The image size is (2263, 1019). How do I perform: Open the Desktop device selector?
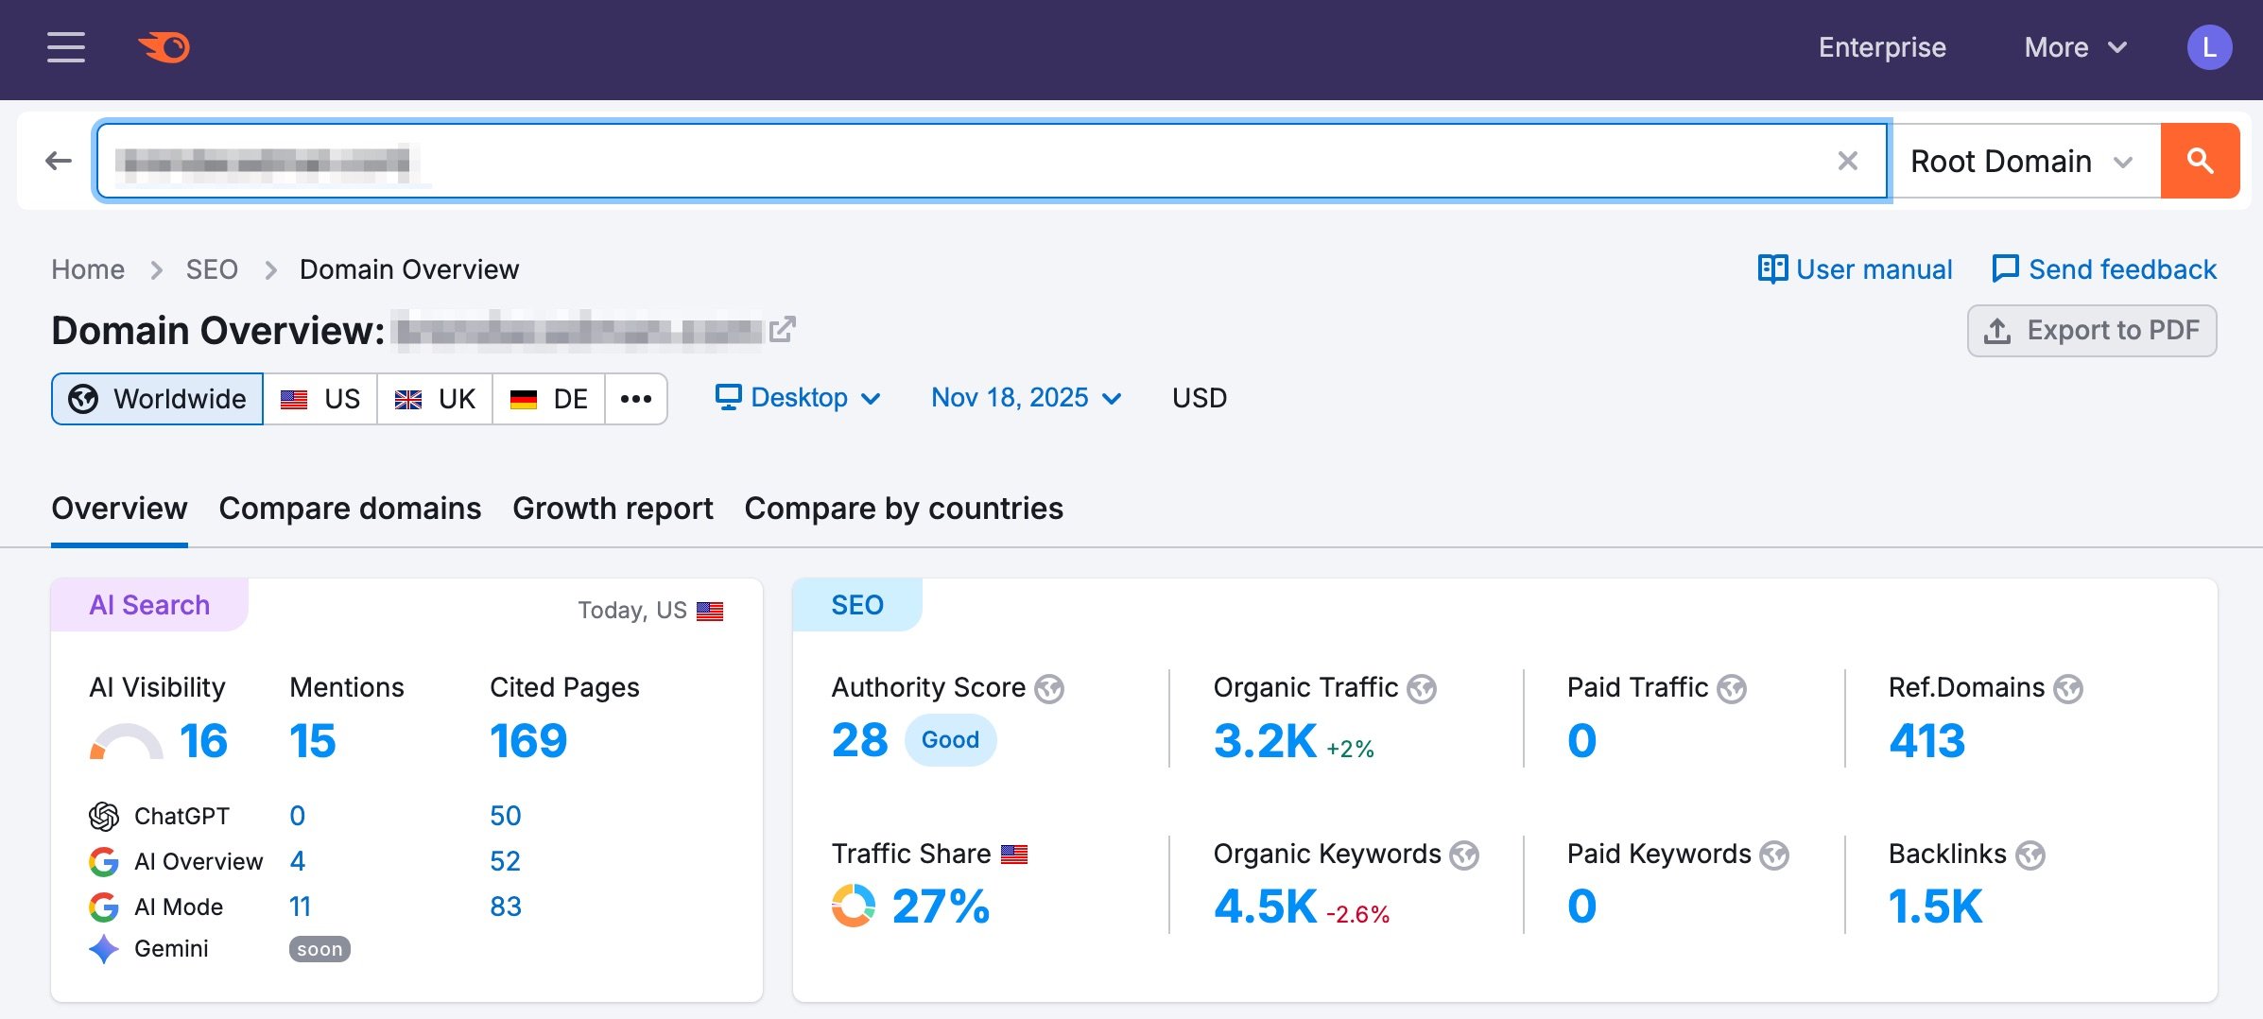click(799, 398)
